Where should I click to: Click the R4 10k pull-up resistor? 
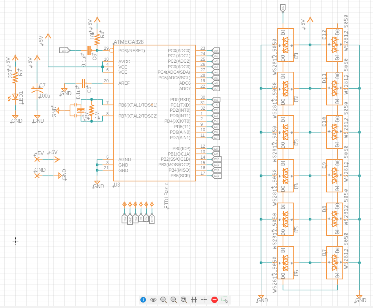97,38
